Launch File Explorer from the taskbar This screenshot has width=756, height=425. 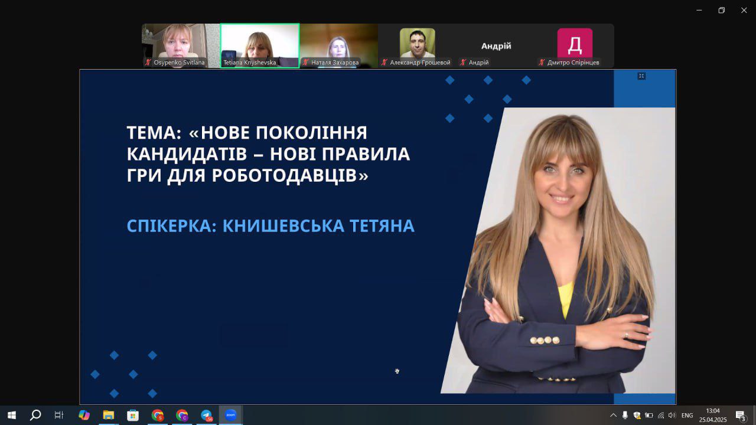(108, 415)
